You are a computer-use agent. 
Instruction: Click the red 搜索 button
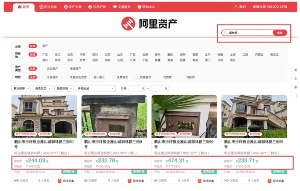coord(280,33)
